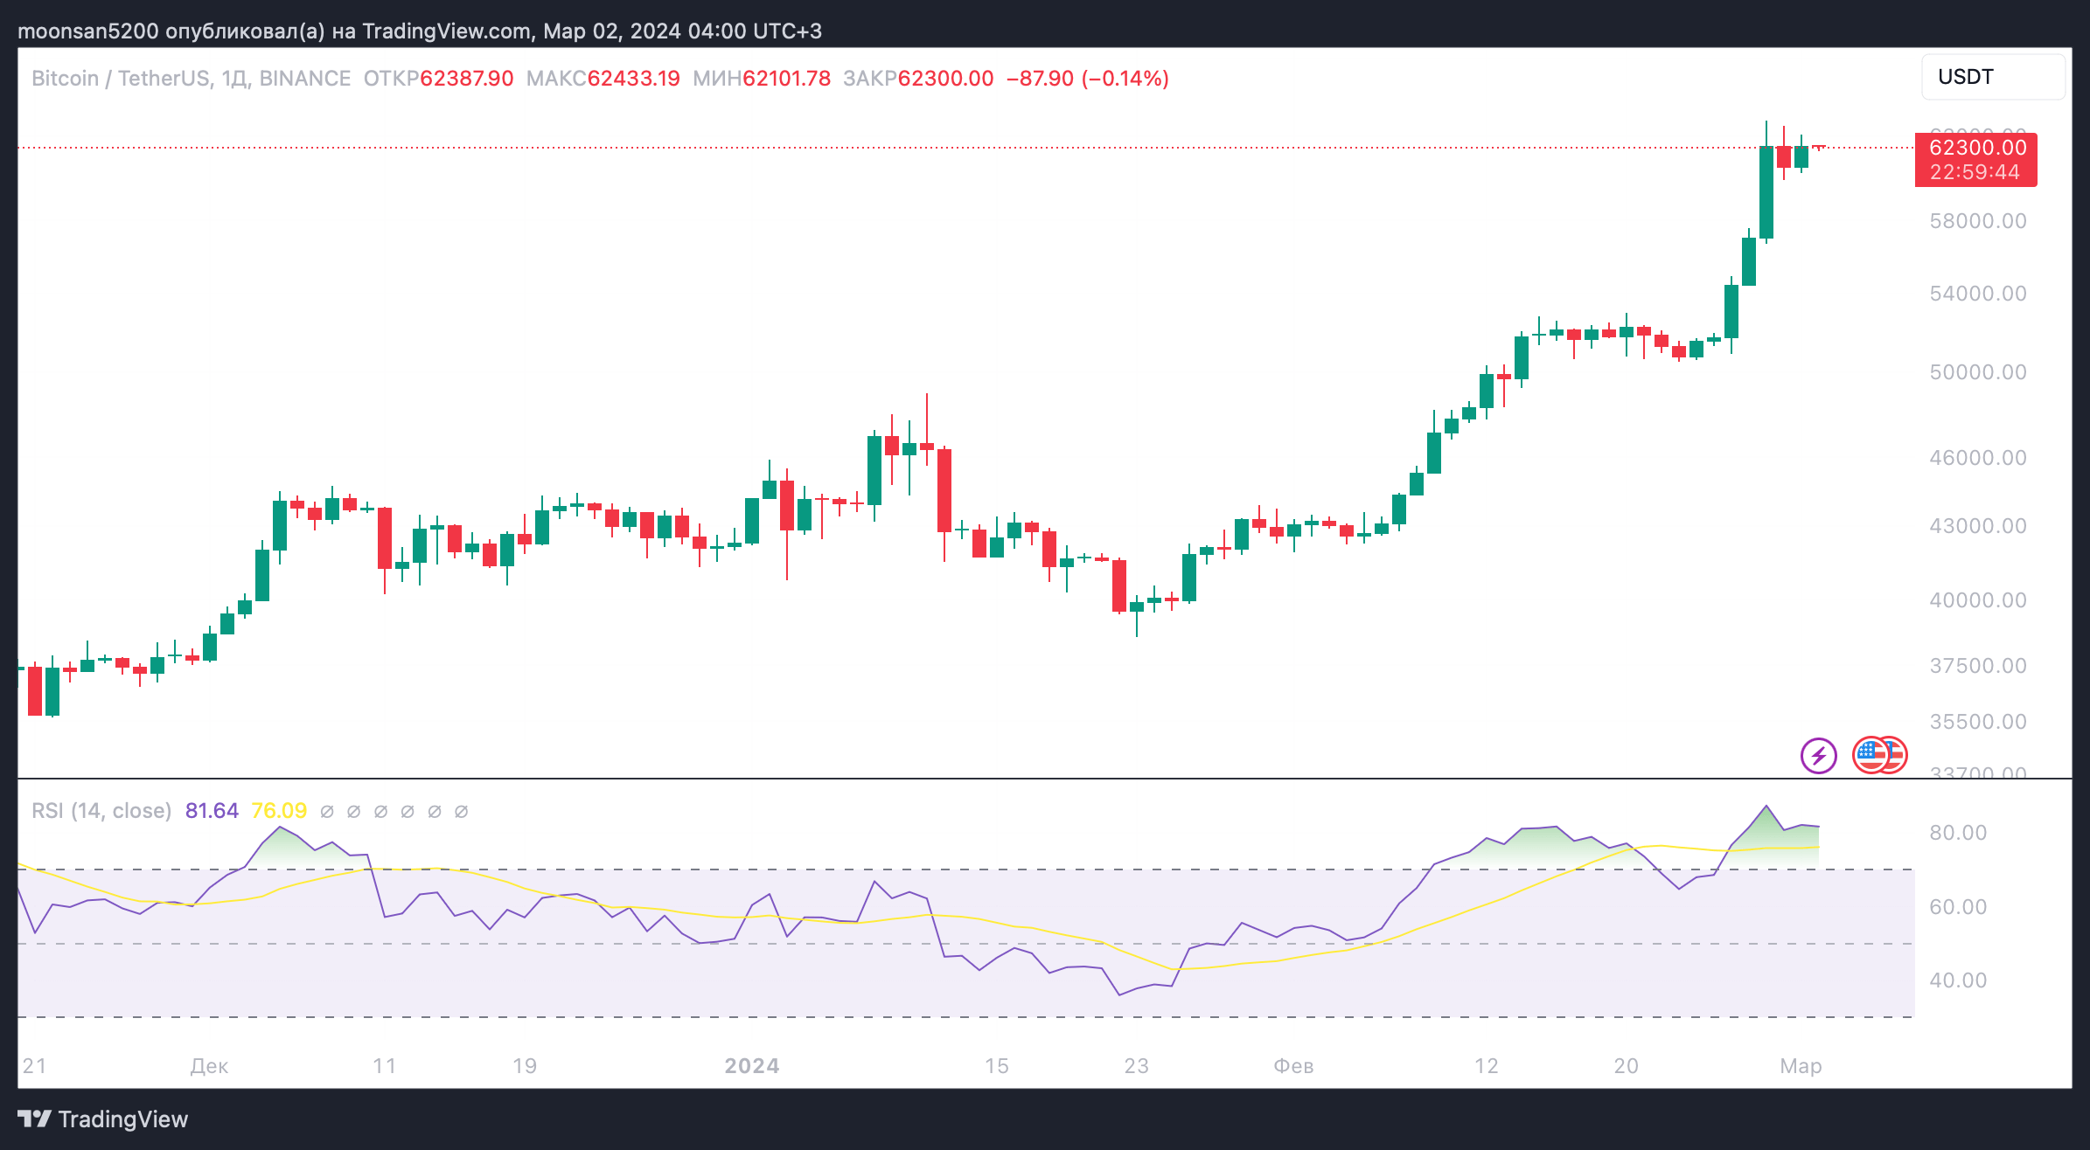Click the 58000.00 price axis label
Viewport: 2090px width, 1150px height.
tap(1978, 221)
